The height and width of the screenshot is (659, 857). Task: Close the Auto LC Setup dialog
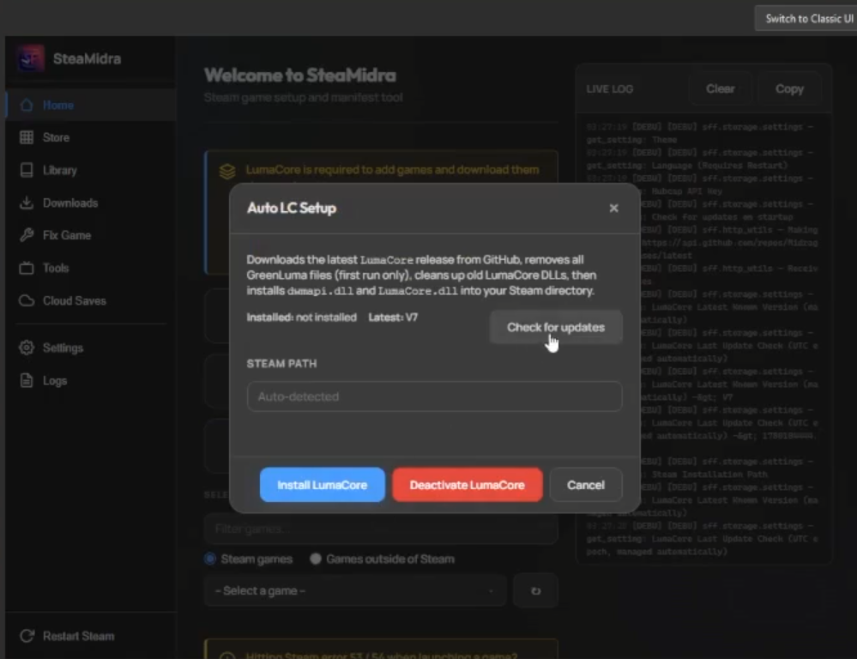click(x=613, y=208)
